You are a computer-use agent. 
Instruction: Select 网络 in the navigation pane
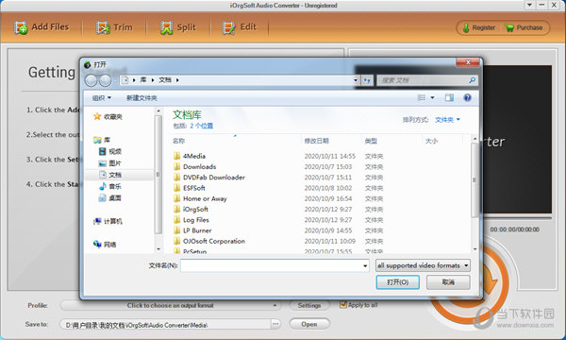tap(105, 245)
